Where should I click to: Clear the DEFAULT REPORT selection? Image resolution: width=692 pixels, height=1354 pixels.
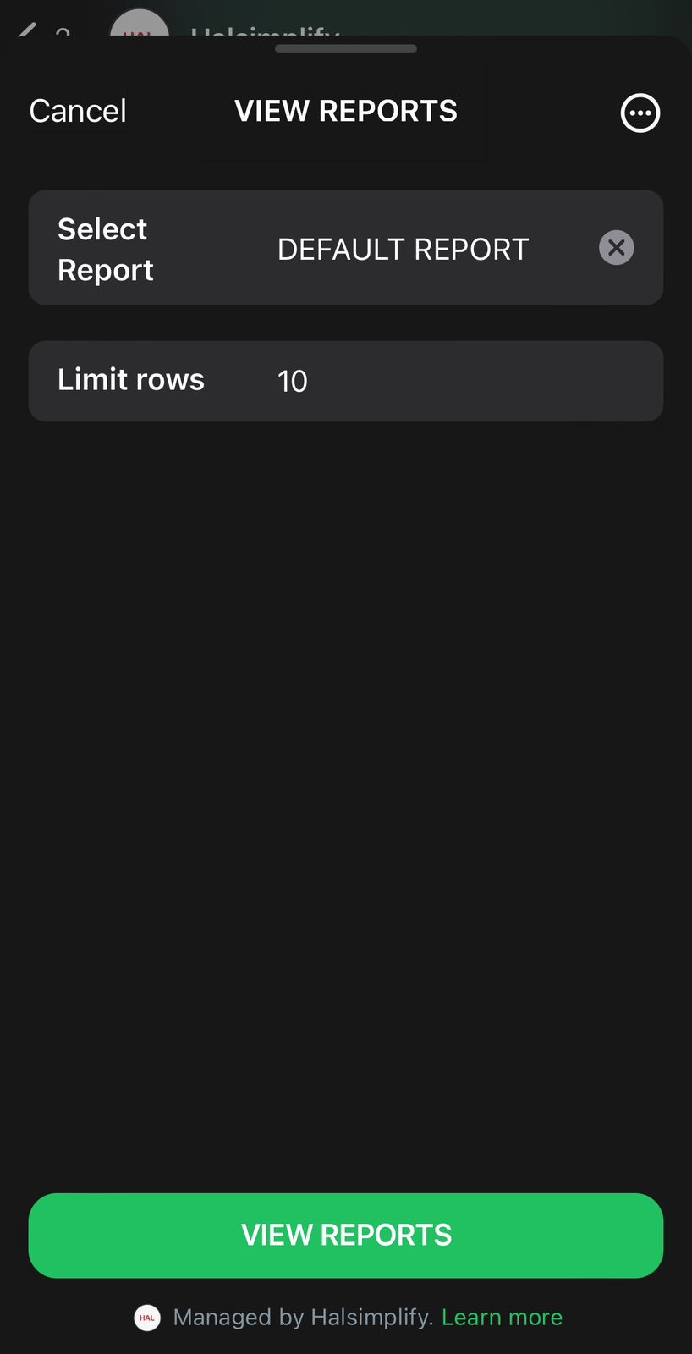point(616,248)
